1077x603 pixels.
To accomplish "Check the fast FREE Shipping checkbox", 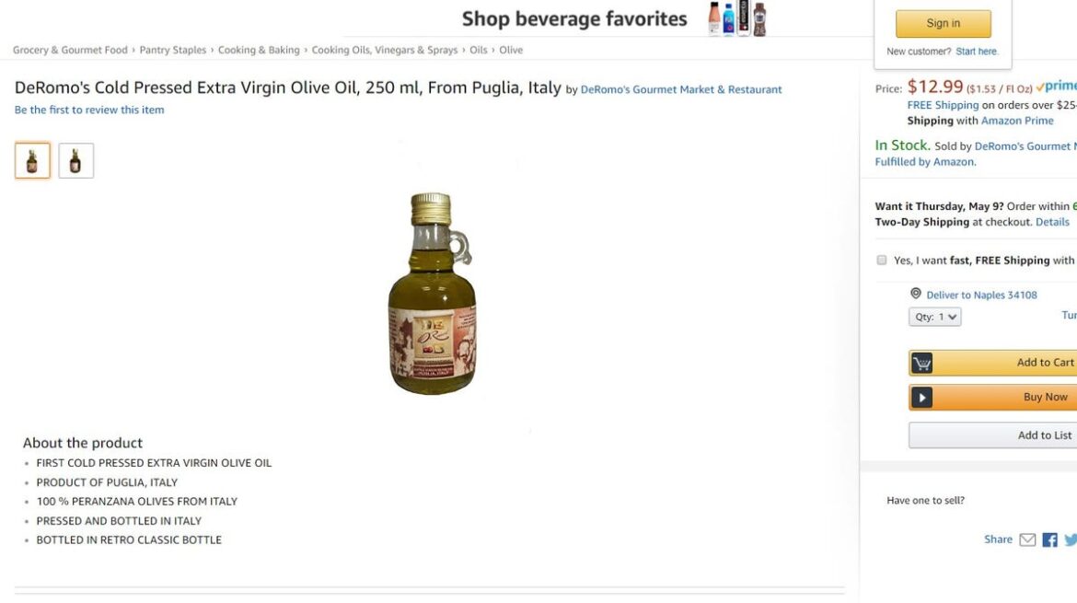I will [881, 260].
